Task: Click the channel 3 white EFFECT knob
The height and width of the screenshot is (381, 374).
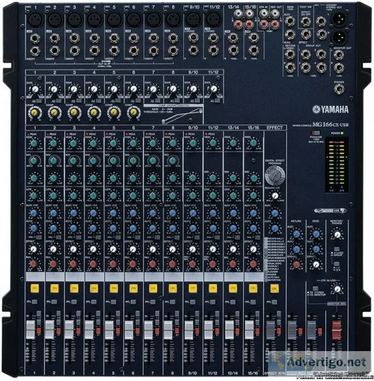Action: click(74, 249)
